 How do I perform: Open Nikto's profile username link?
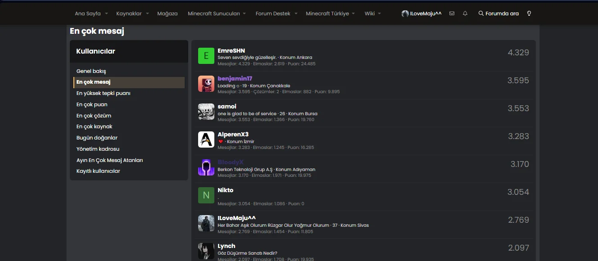pos(226,190)
